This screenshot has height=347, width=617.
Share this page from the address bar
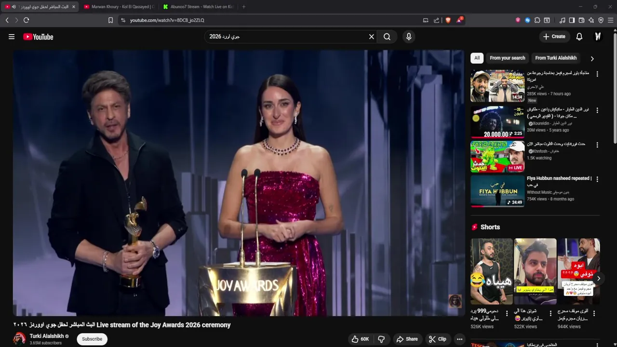pos(436,20)
